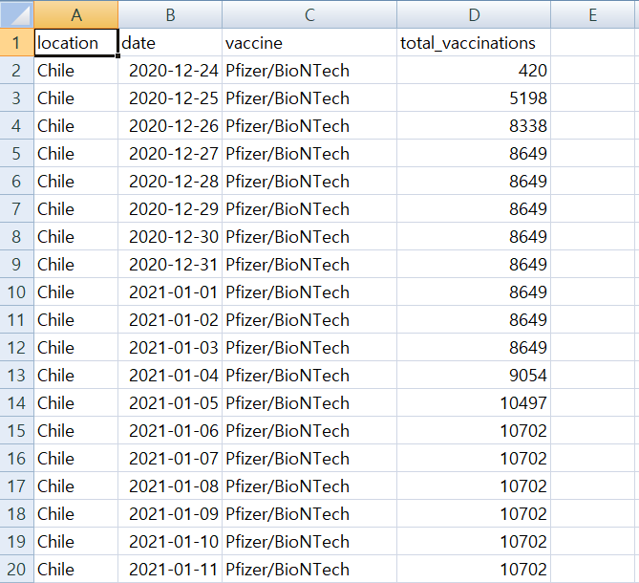Click Pfizer/BioNTech cell in row 9
The height and width of the screenshot is (583, 639).
pos(309,264)
